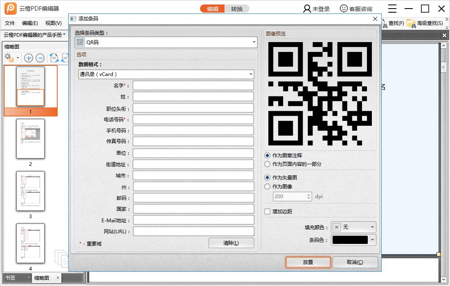Click the 网站(URL) input field
The image size is (450, 286).
coord(193,231)
